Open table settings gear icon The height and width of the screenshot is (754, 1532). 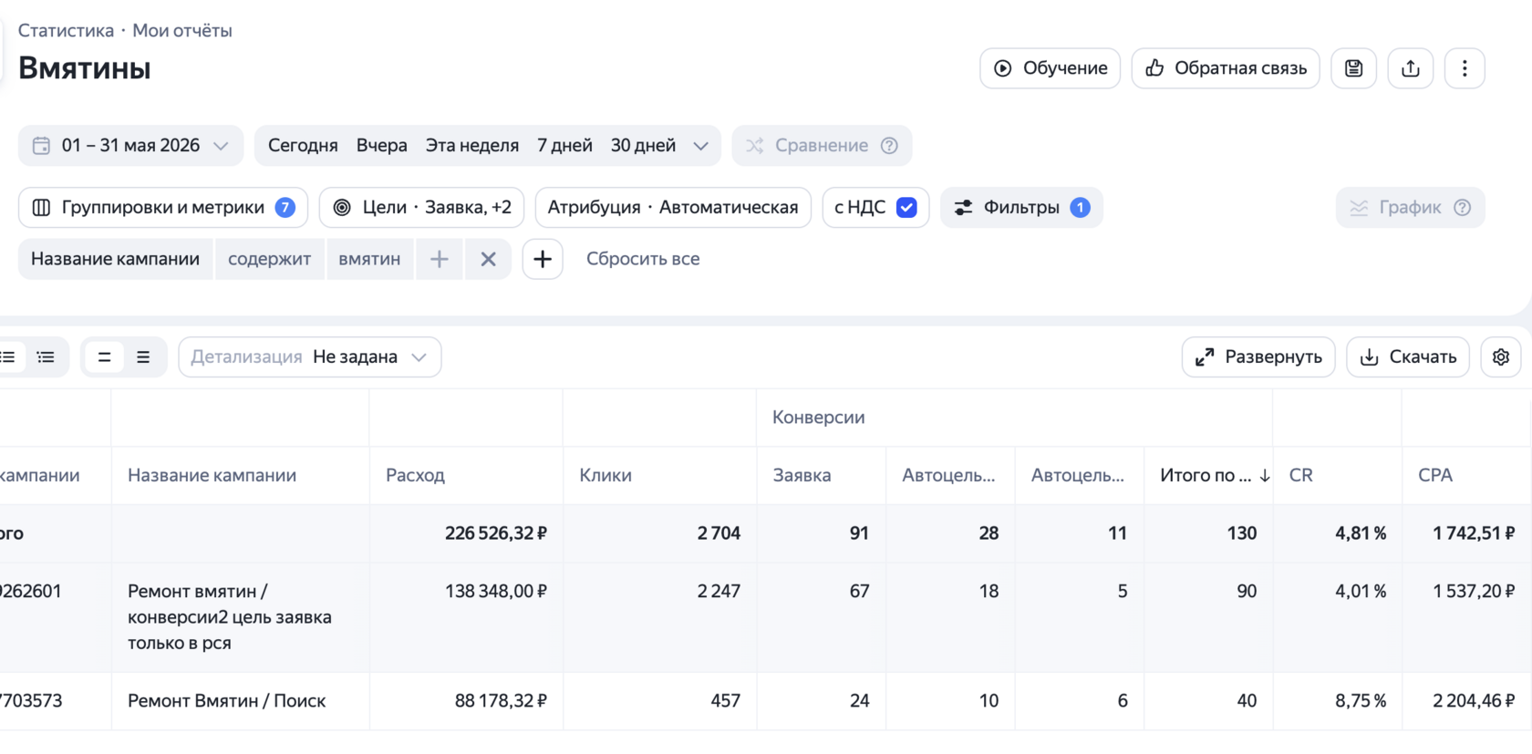click(1501, 357)
